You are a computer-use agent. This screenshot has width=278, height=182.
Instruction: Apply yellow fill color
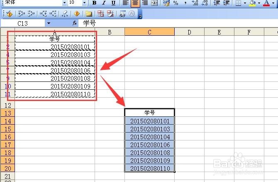(x=252, y=3)
